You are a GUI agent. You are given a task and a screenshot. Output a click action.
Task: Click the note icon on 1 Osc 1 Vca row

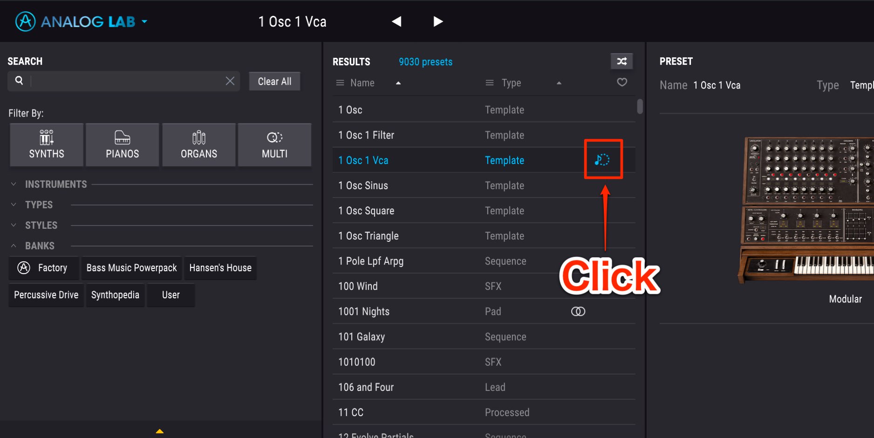[x=602, y=160]
